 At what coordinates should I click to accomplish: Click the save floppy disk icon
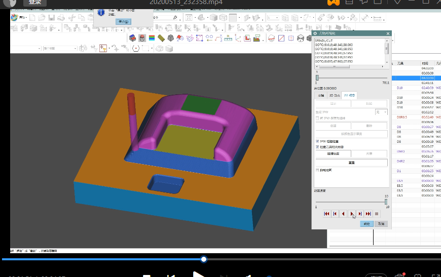tap(52, 18)
